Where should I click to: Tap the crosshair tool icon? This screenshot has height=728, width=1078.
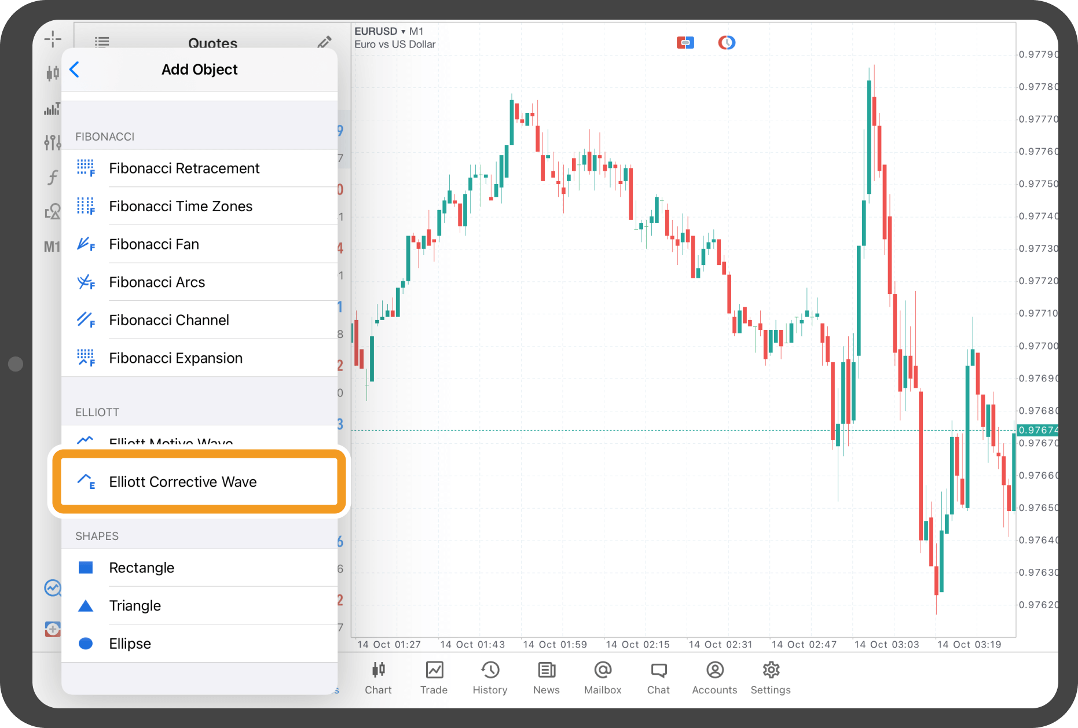click(x=53, y=39)
